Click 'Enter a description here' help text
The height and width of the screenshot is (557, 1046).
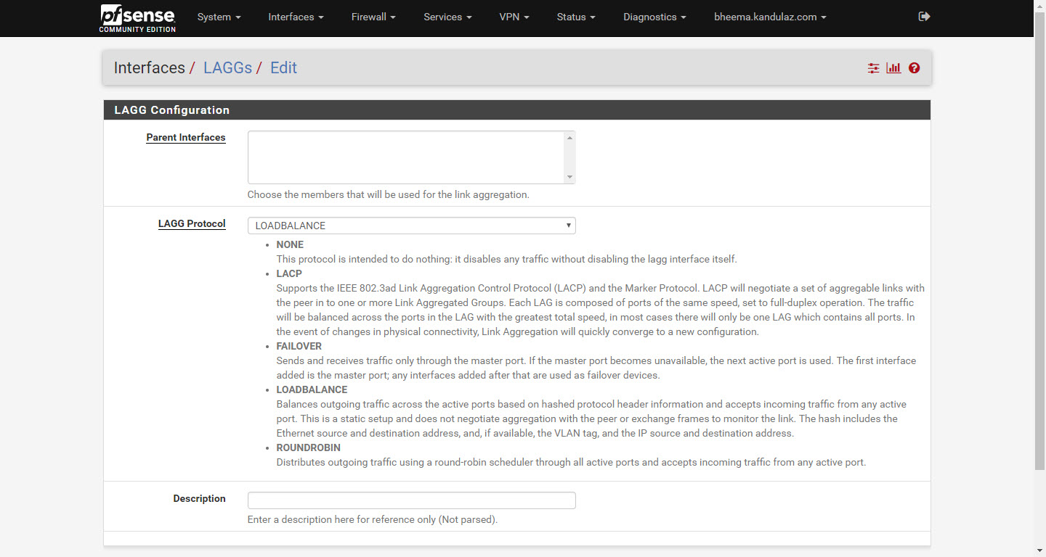[x=373, y=519]
